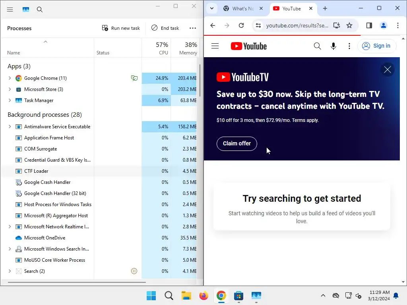Click Run new task button

[x=121, y=28]
